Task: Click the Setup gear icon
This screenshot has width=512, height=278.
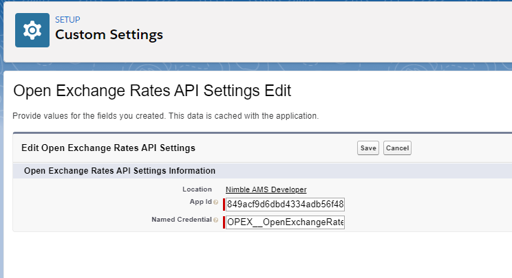Action: pyautogui.click(x=32, y=30)
